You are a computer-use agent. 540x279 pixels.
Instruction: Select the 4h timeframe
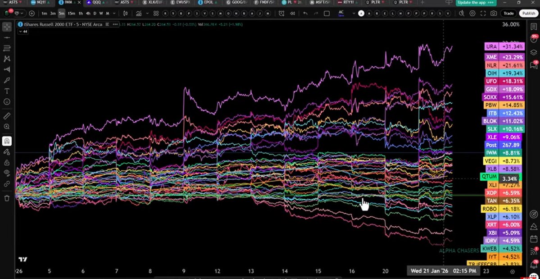[x=88, y=14]
